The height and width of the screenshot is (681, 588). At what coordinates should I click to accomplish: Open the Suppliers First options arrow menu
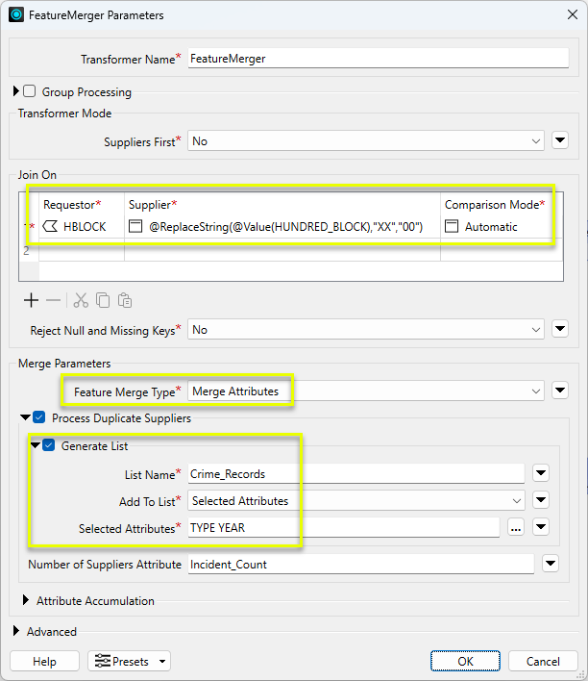562,141
